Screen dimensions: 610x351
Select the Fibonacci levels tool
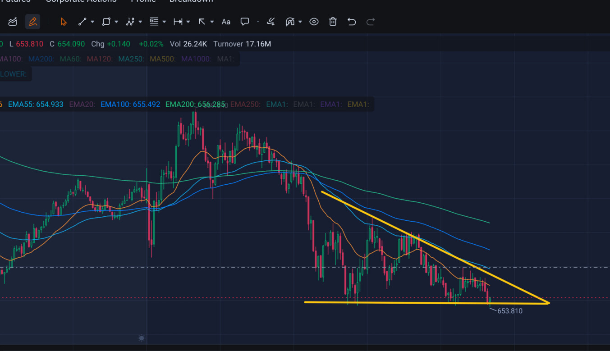154,22
